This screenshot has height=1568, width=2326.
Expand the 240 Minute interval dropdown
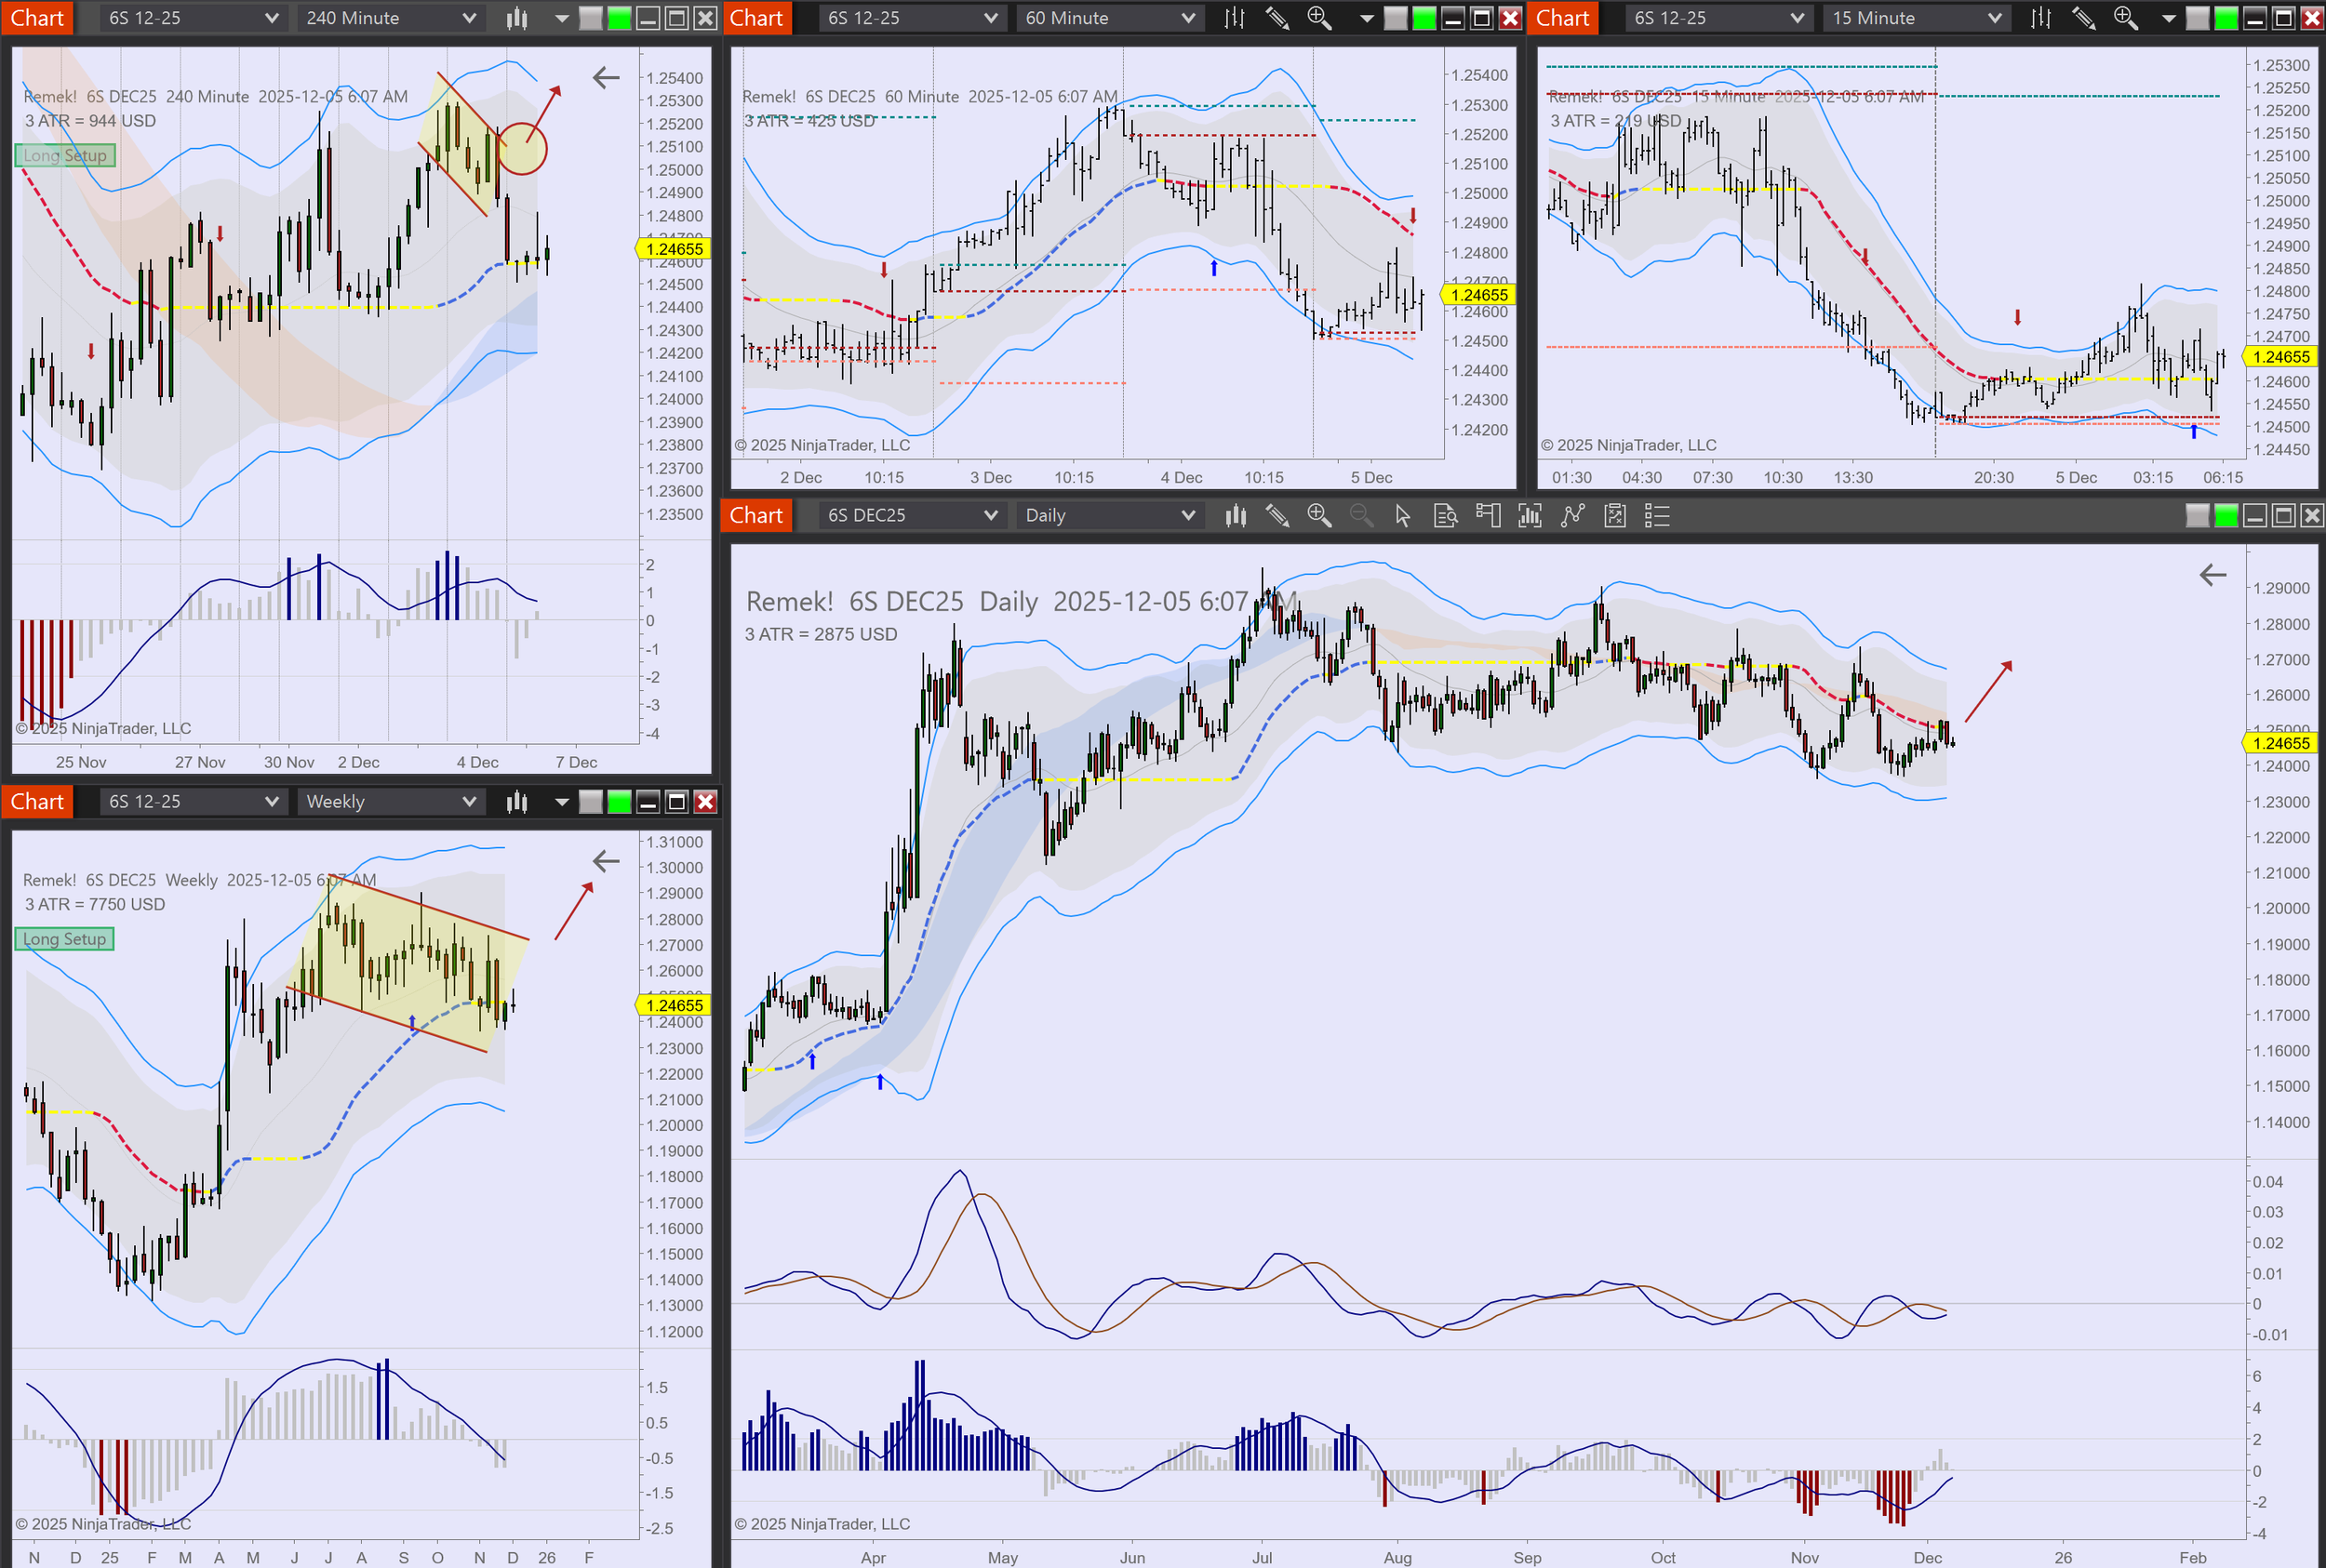point(468,18)
